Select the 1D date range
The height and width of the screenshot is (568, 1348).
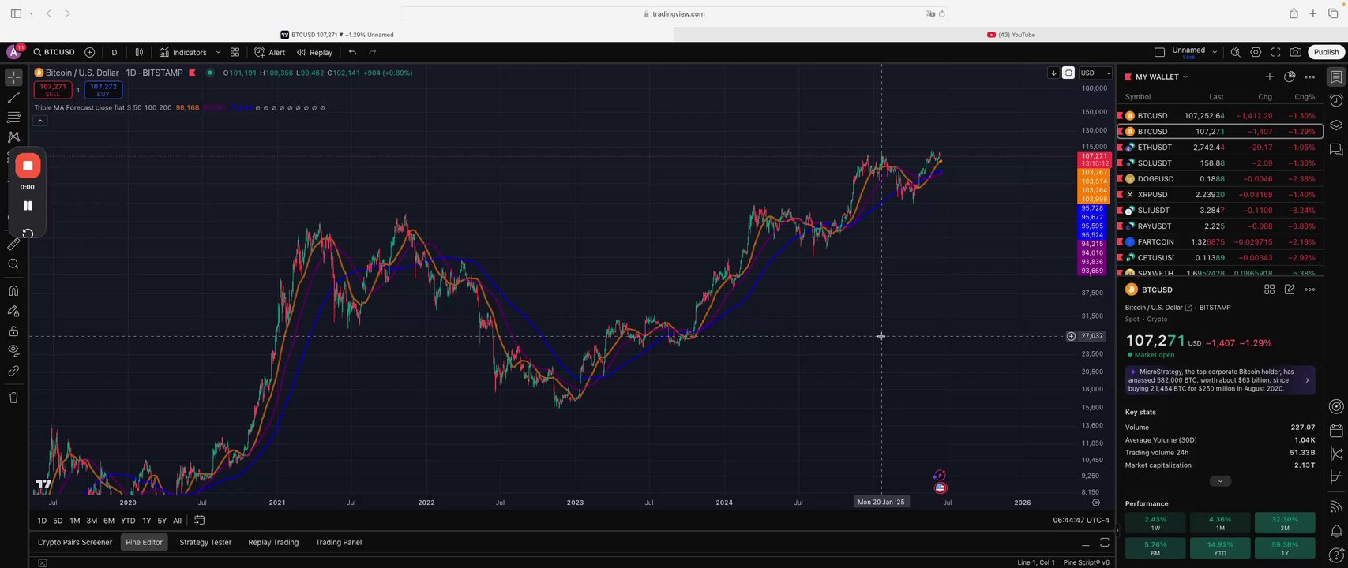[x=42, y=521]
